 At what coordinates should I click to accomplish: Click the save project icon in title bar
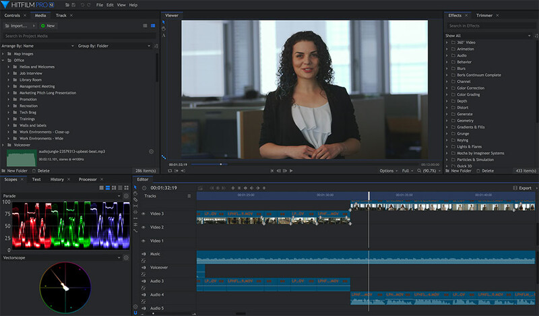[73, 5]
